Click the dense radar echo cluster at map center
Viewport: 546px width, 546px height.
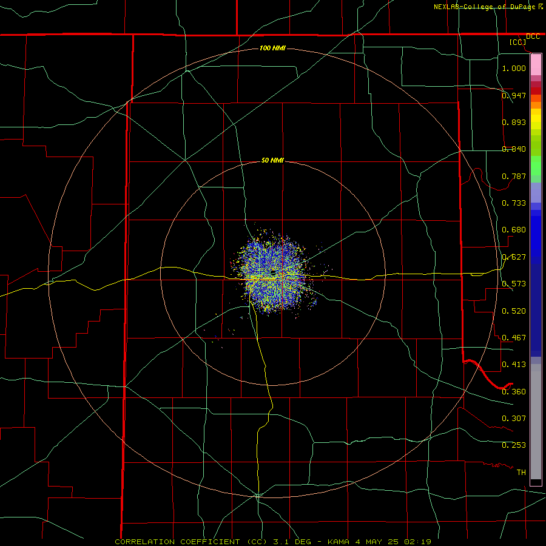(274, 274)
